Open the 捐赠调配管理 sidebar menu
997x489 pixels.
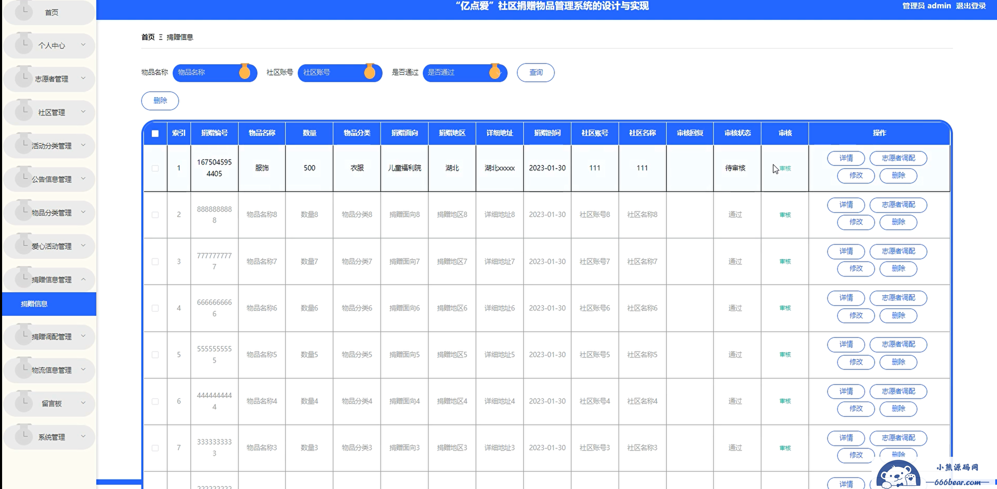(x=49, y=337)
